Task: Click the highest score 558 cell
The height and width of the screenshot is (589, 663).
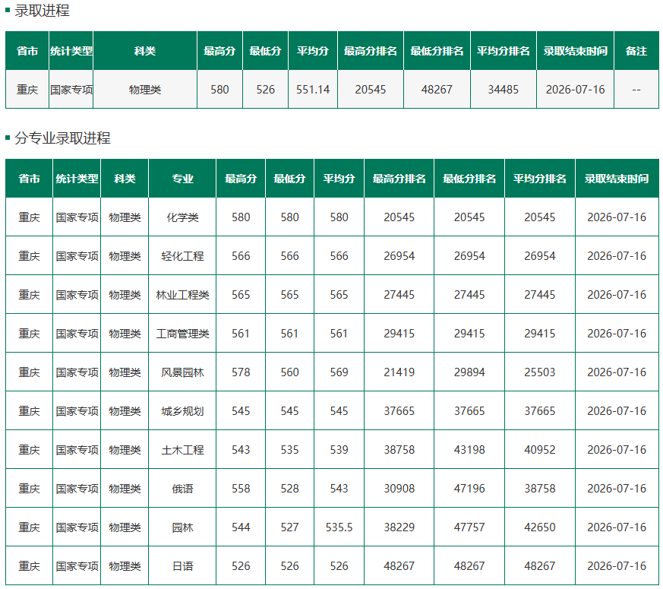Action: 241,489
